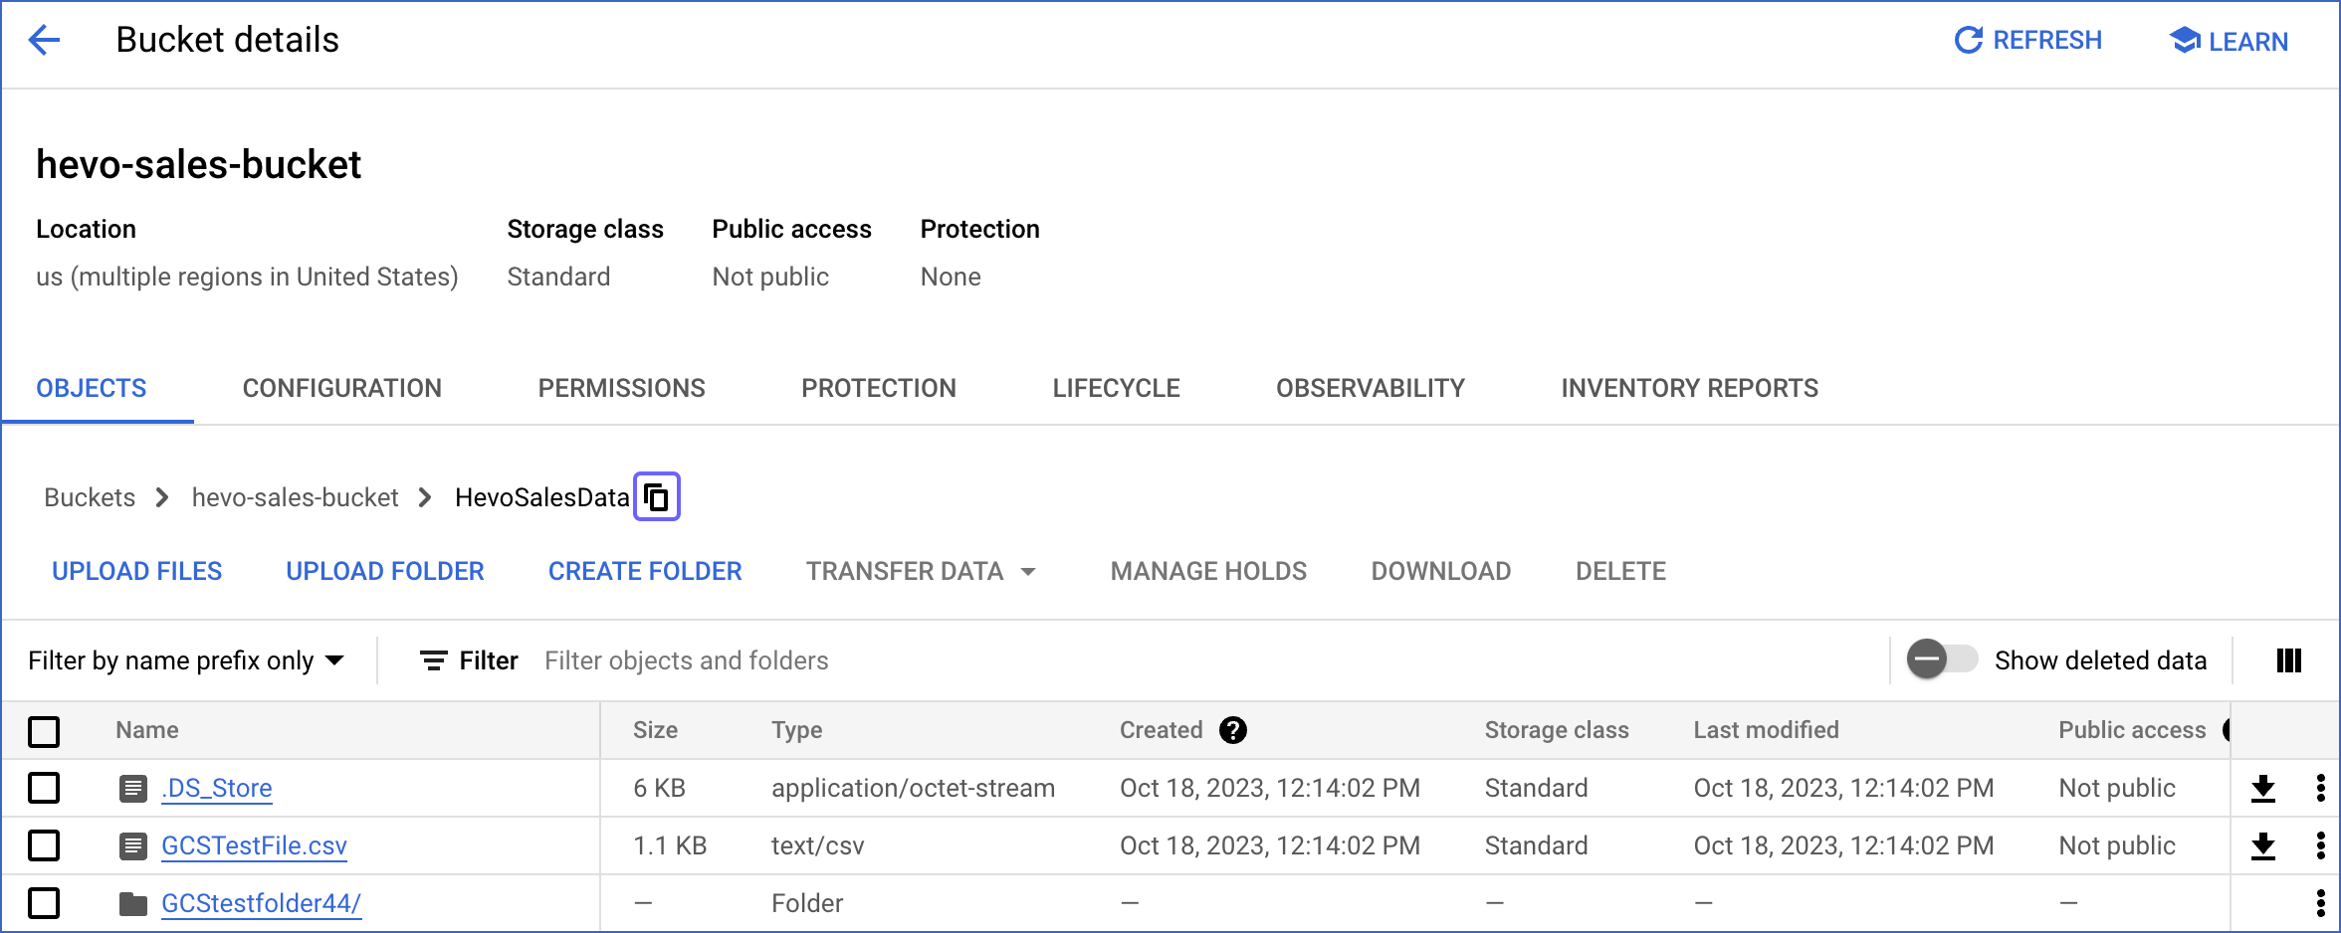Download the .DS_Store file icon
The width and height of the screenshot is (2341, 933).
pyautogui.click(x=2262, y=788)
